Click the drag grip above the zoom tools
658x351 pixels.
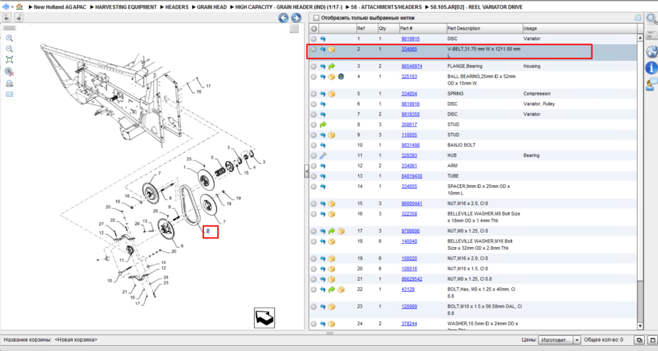[x=9, y=28]
